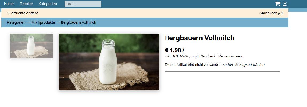Open the Termine menu item
This screenshot has height=107, width=307.
tap(26, 4)
